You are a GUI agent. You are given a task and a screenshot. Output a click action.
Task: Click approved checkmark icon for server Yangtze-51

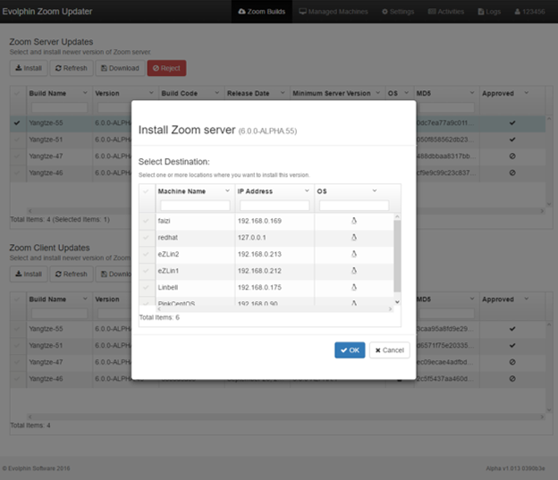point(512,139)
